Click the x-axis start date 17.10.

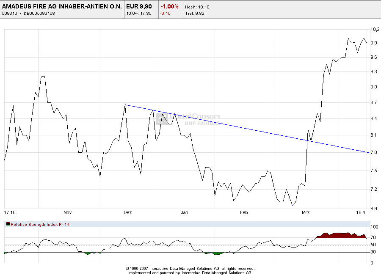tap(11, 212)
